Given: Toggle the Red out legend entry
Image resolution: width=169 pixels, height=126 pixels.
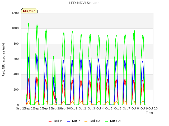Looking at the screenshot, I should 92,121.
